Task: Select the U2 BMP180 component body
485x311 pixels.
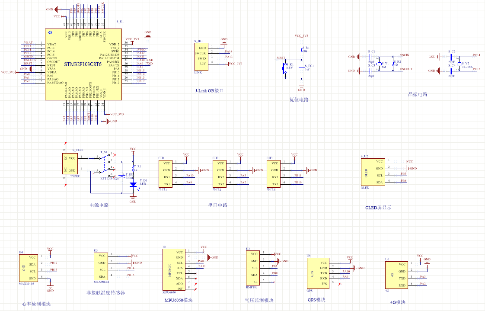Action: pos(253,268)
